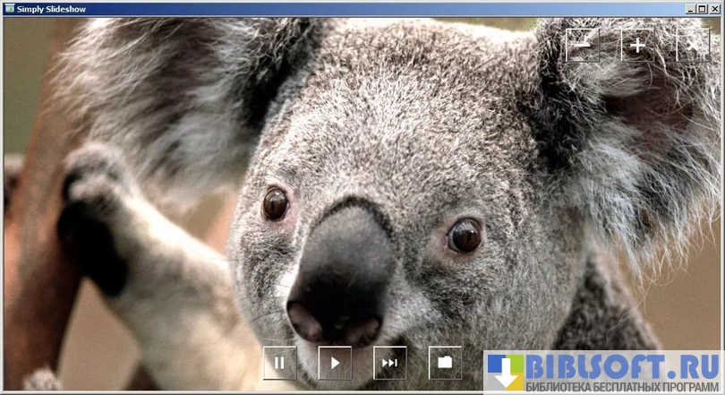
Task: Close the Simply Slideshow window
Action: [714, 8]
